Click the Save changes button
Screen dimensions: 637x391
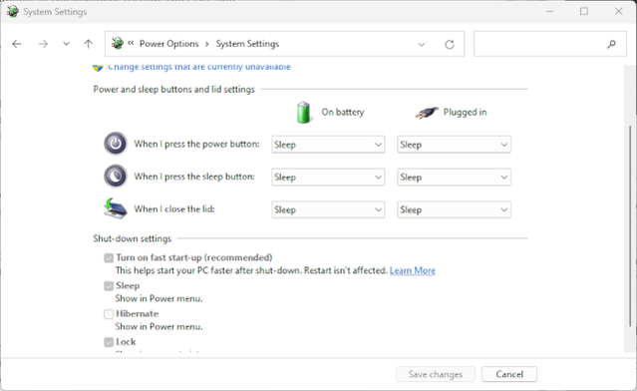[436, 374]
